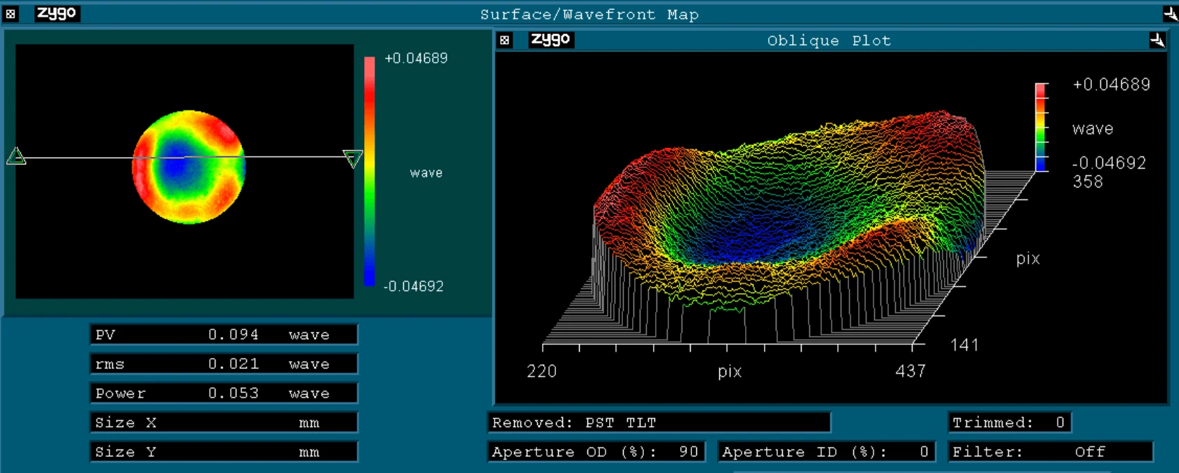Click the pin icon on Oblique Plot title bar
Screen dimensions: 1179x473
pos(1157,40)
